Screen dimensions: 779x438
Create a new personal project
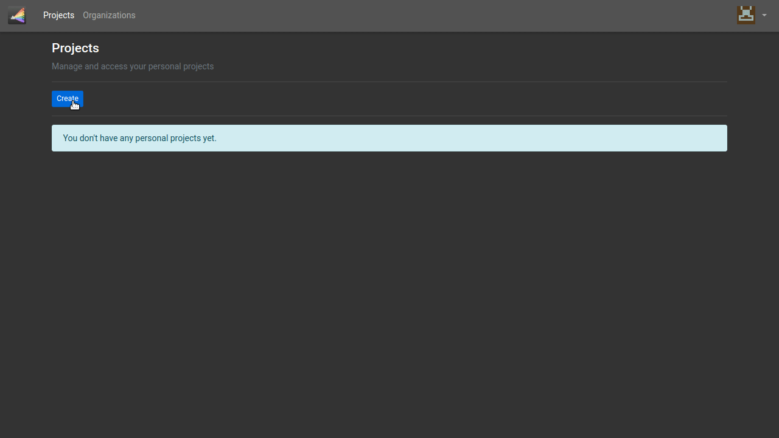pyautogui.click(x=68, y=99)
